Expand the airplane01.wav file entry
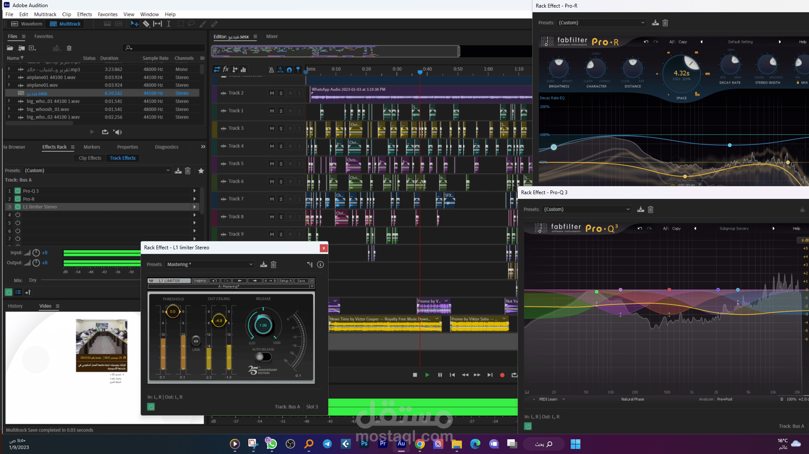The height and width of the screenshot is (454, 809). pos(9,85)
